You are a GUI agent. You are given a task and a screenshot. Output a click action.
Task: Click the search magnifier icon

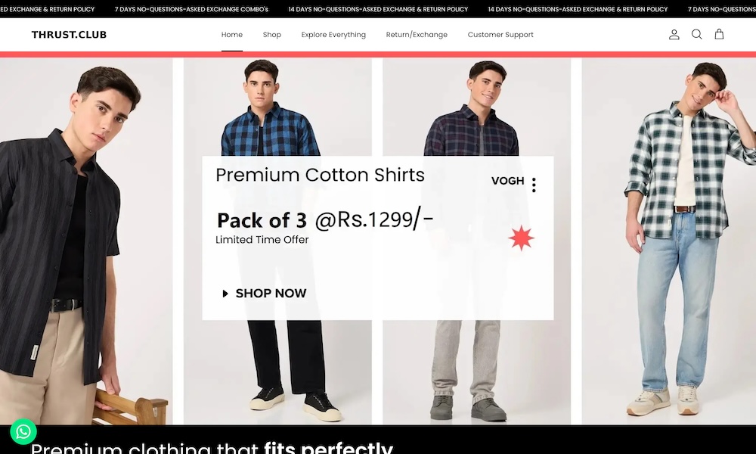coord(696,34)
